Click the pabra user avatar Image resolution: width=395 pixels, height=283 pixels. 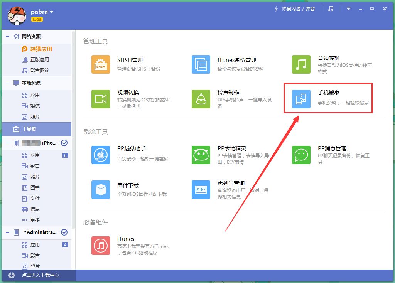click(17, 15)
